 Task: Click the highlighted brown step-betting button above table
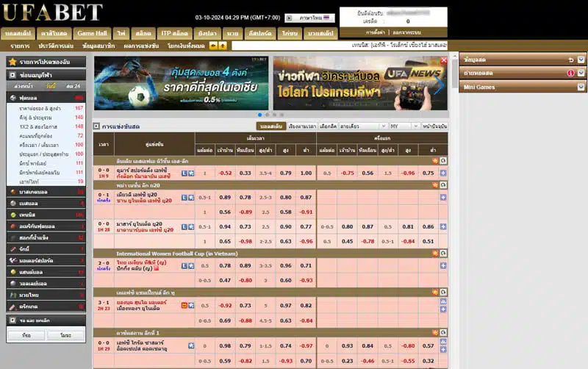(270, 126)
